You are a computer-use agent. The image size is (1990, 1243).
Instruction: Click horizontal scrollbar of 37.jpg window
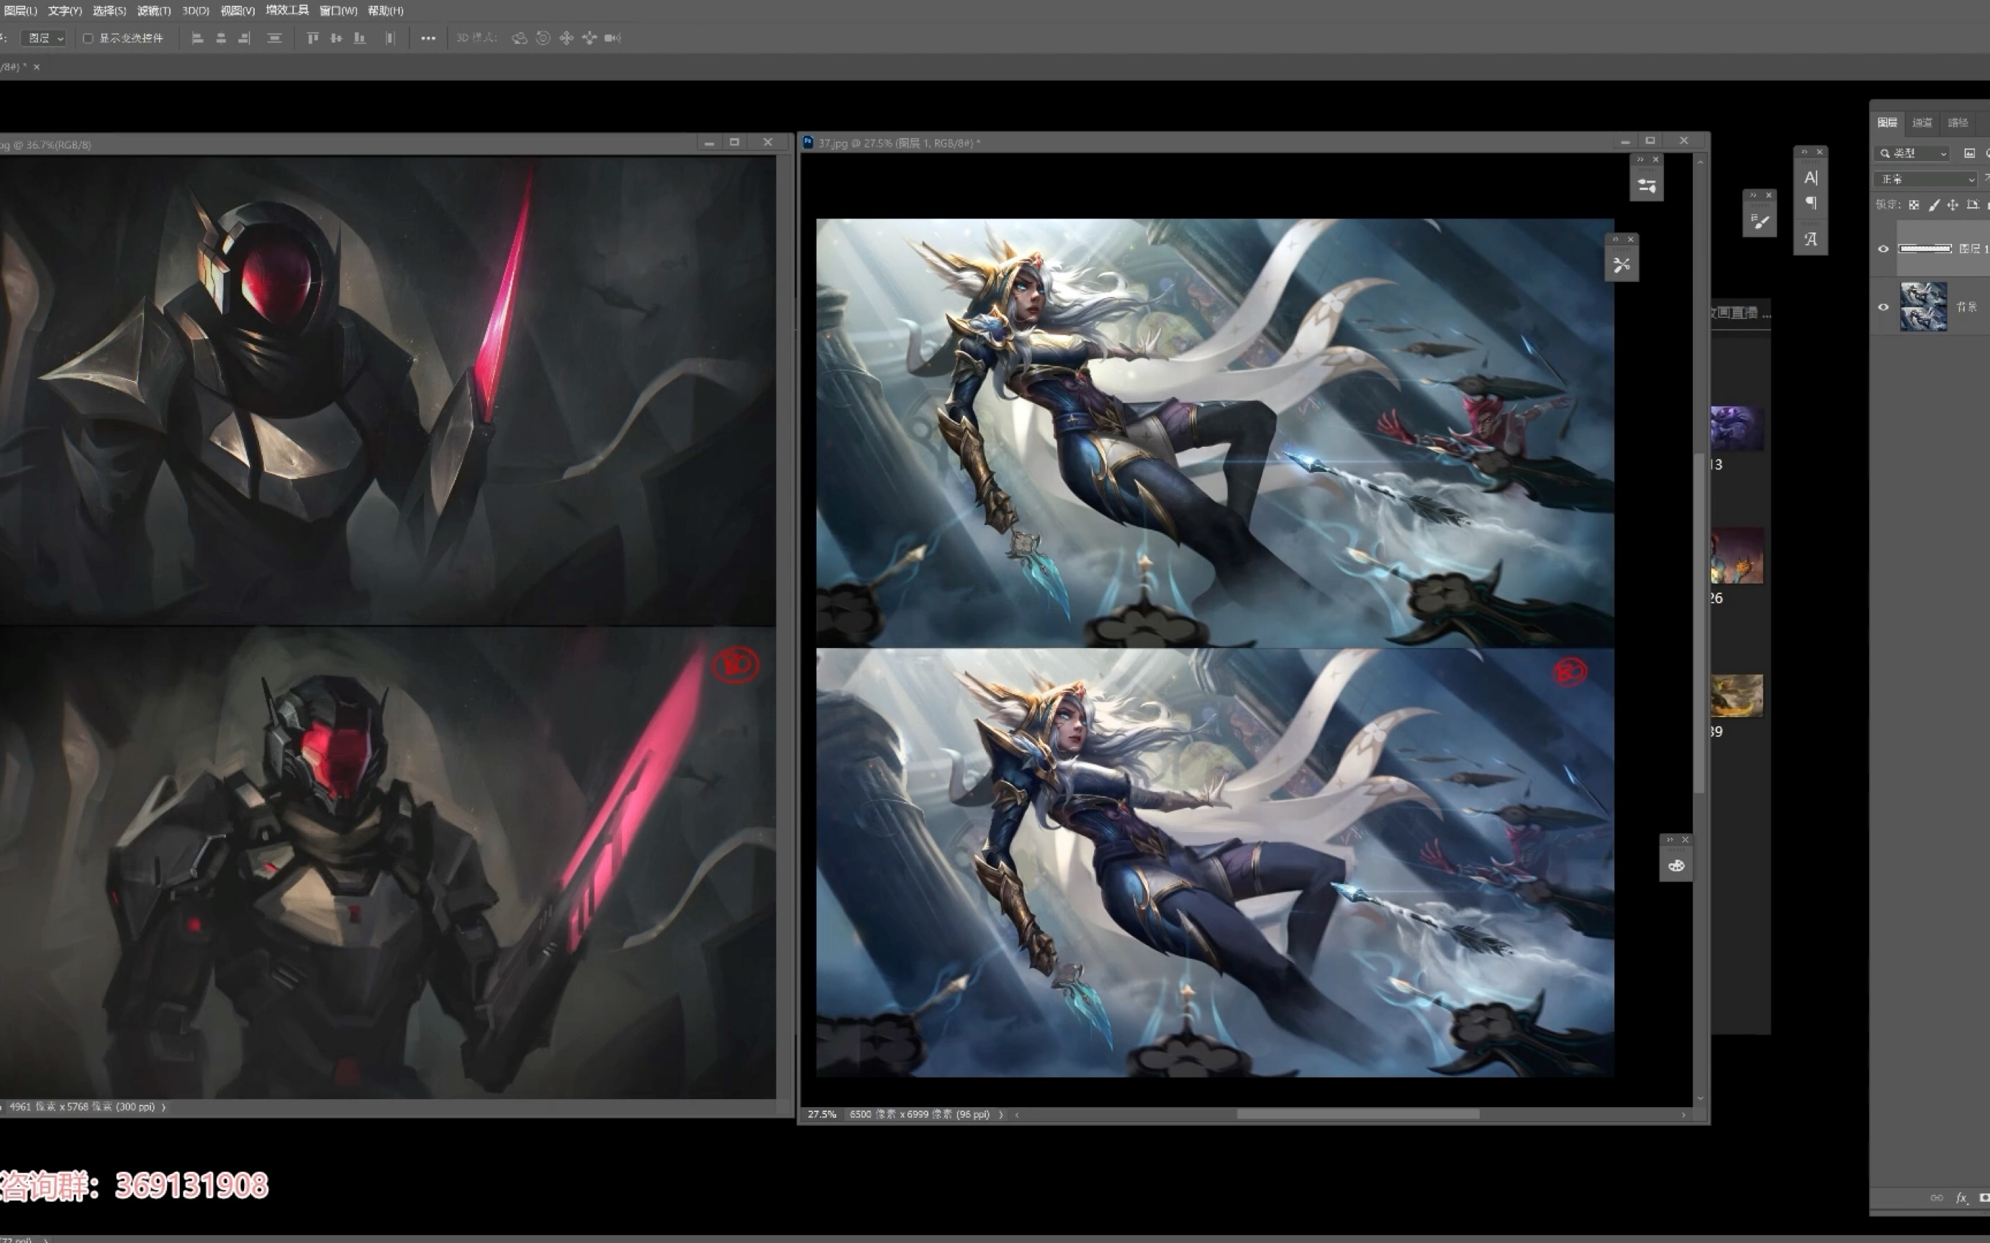(x=1357, y=1115)
